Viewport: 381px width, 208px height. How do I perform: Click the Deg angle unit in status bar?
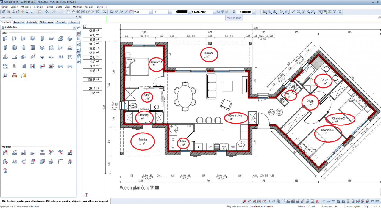coord(366,206)
